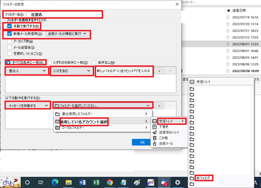The image size is (261, 188).
Task: Switch to Thunderbird in the taskbar
Action: [164, 182]
